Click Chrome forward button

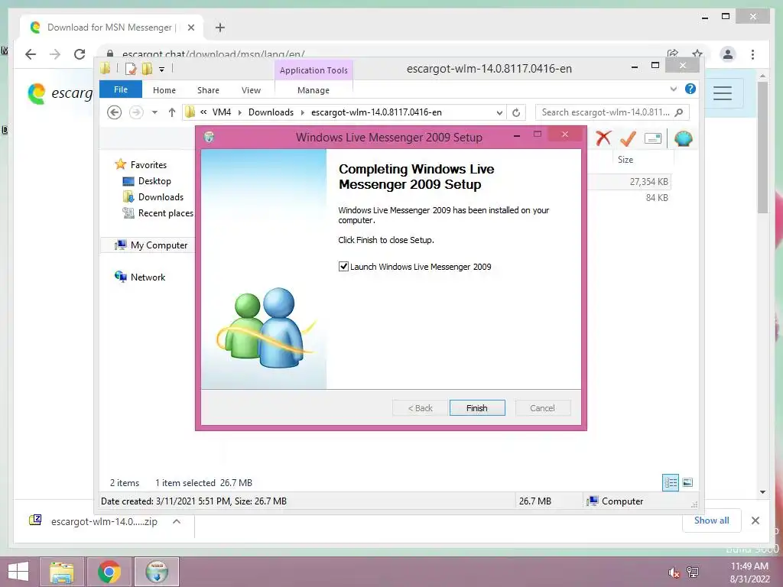point(55,54)
